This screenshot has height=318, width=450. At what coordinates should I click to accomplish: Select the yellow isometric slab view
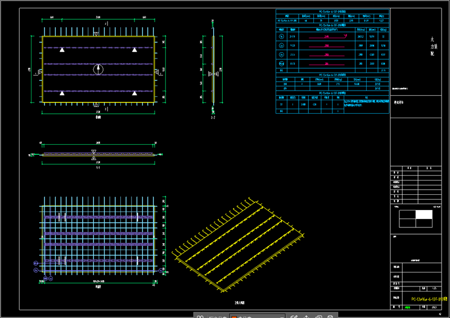coord(238,245)
